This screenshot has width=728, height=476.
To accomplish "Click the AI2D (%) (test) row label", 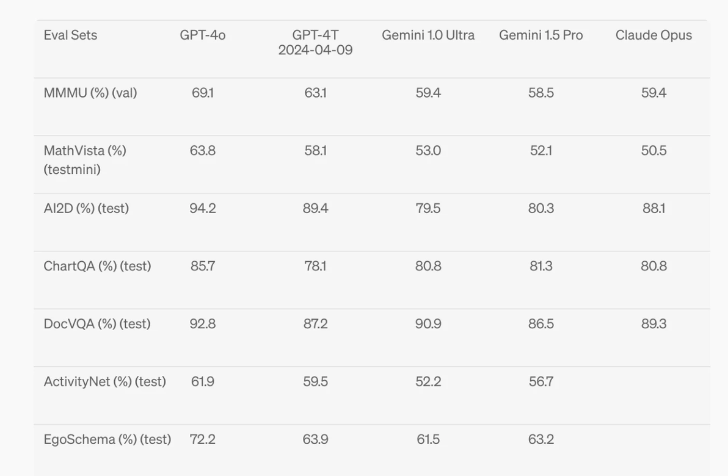I will click(x=86, y=208).
